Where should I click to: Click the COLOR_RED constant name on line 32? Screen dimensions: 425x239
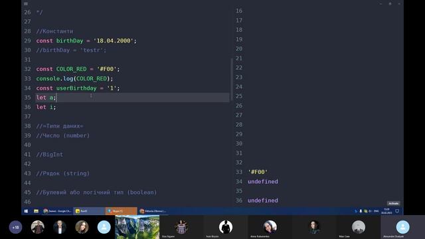71,69
